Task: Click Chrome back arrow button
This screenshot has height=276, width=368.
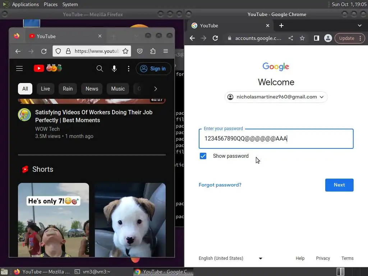Action: 192,38
